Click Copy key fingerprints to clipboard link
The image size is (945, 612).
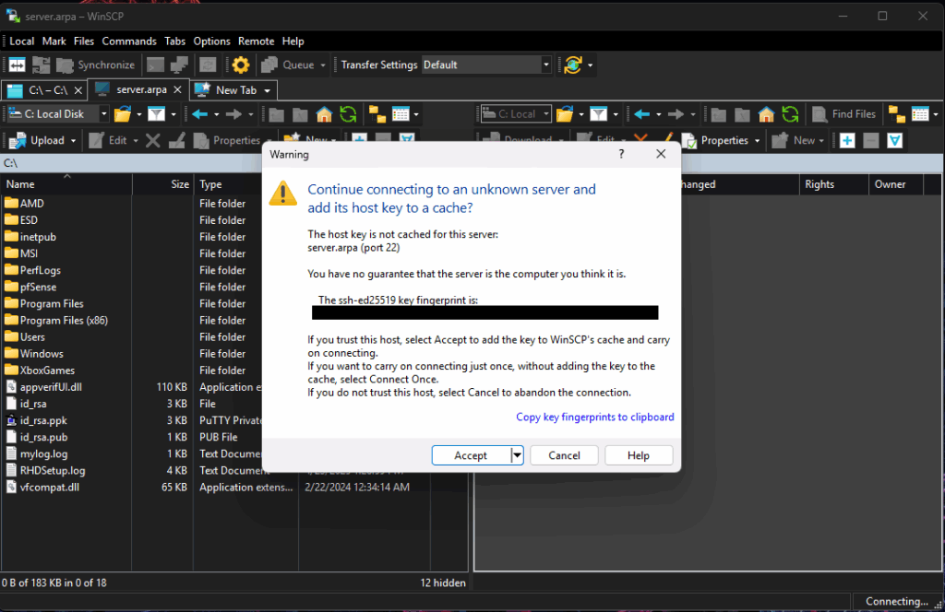[595, 417]
